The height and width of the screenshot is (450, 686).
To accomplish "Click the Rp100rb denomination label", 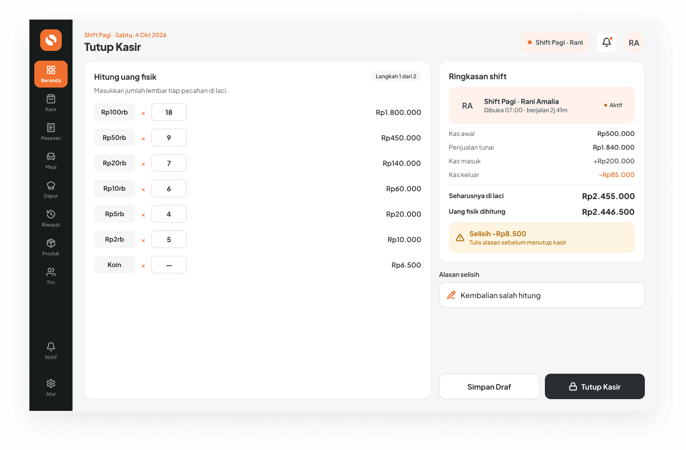I will coord(115,112).
